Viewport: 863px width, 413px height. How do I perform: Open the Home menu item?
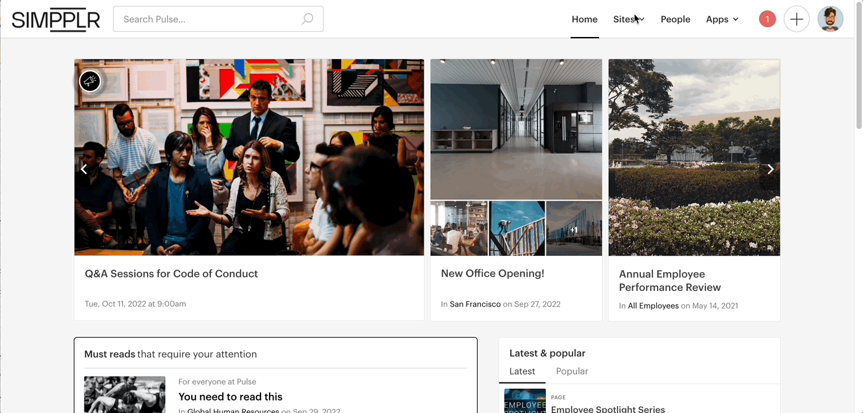pyautogui.click(x=585, y=19)
